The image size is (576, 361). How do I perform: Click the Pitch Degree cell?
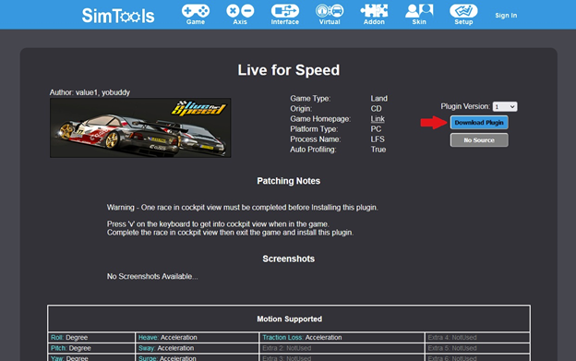(91, 348)
